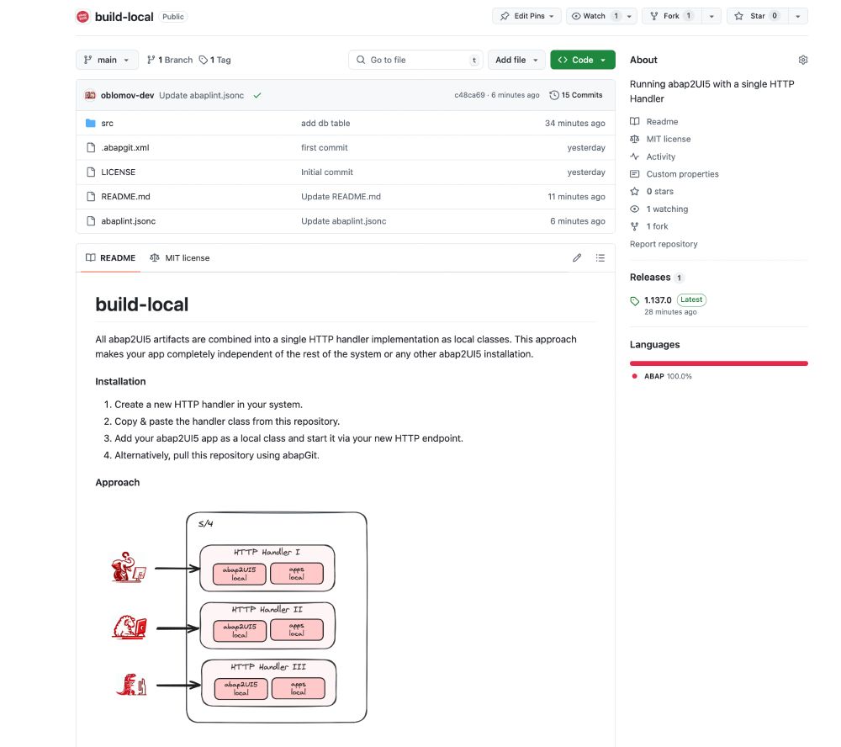Click the file icon beside abaplint.jsonc
This screenshot has height=747, width=841.
click(91, 221)
